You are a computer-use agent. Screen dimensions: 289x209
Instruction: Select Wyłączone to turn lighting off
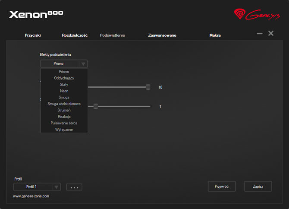64,130
